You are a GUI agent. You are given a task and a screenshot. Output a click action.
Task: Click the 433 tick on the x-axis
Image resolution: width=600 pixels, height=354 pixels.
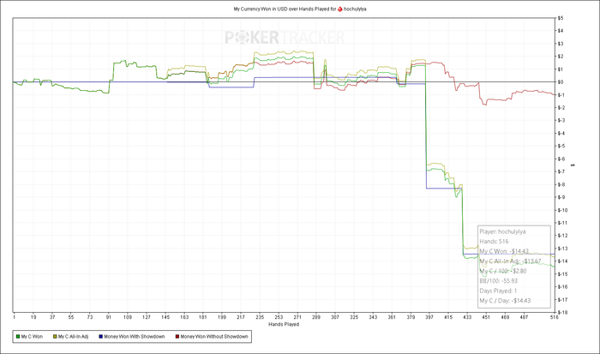467,317
